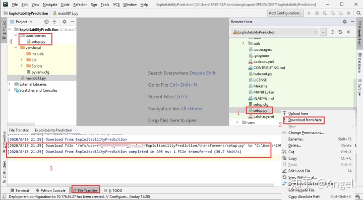This screenshot has width=363, height=200.
Task: Open the Project panel gear settings
Action: [65, 22]
